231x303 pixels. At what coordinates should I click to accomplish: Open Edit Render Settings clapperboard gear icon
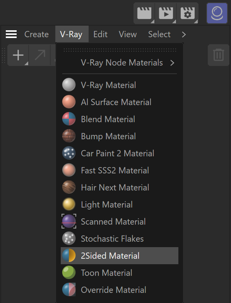pos(187,13)
